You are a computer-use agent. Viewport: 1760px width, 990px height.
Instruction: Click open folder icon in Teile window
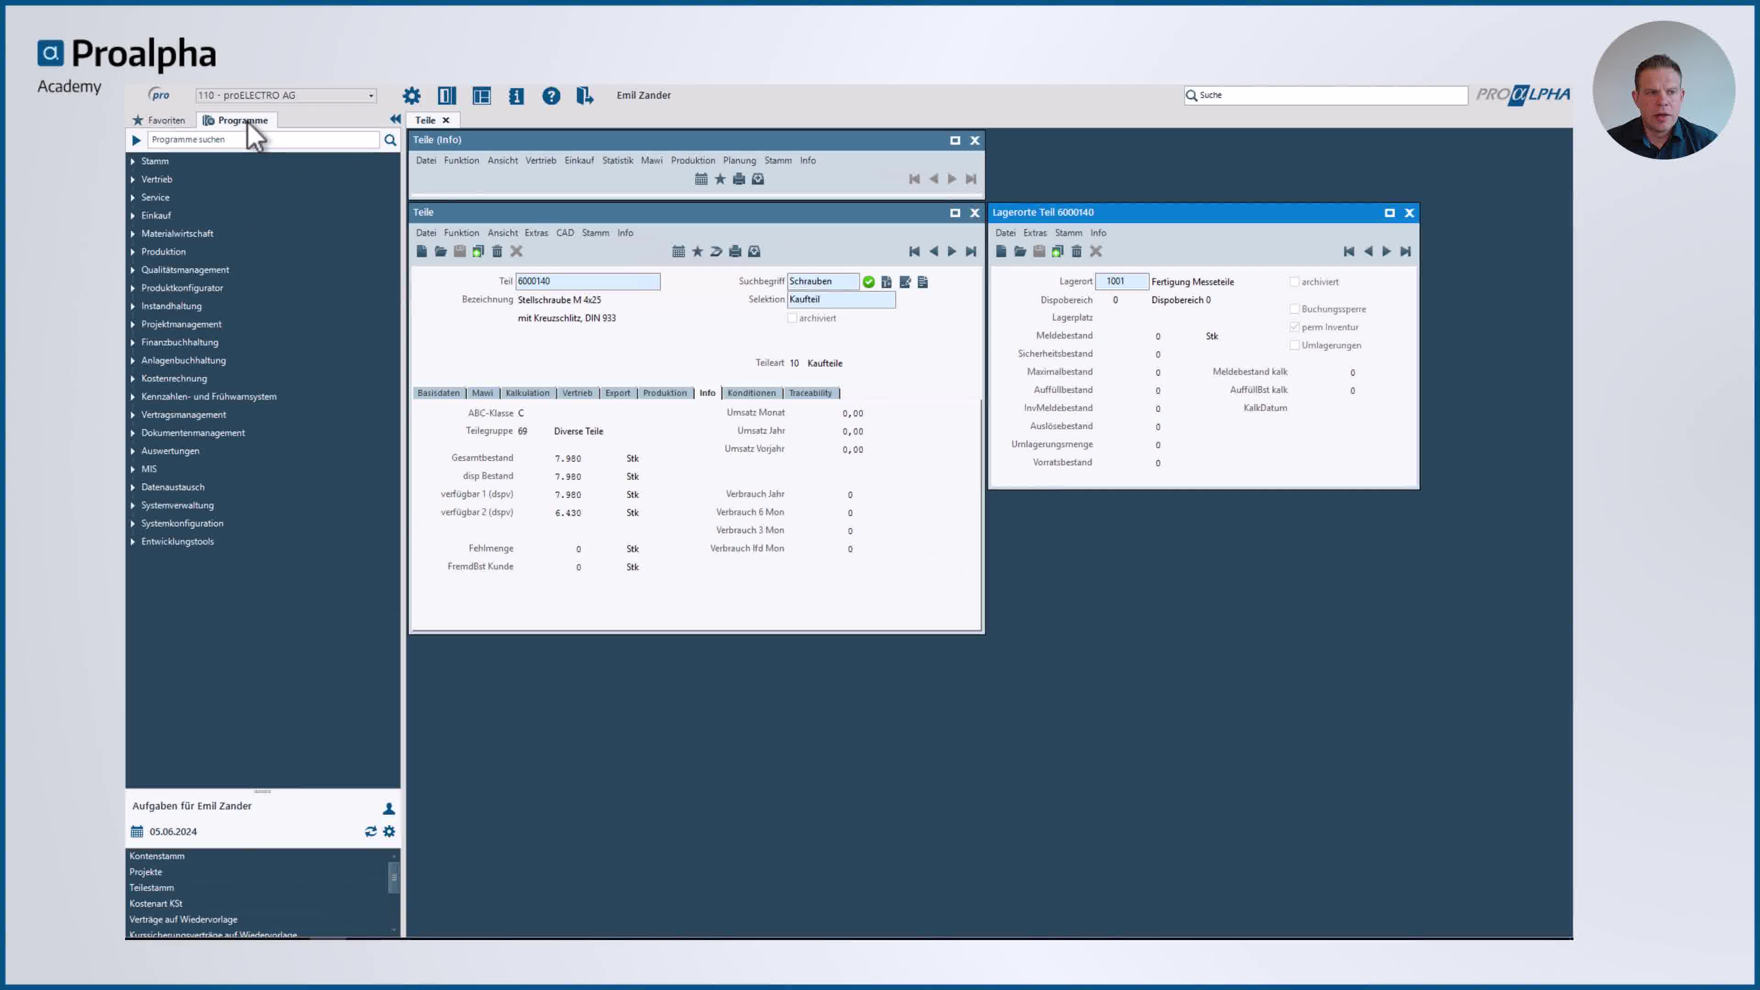[x=440, y=252]
